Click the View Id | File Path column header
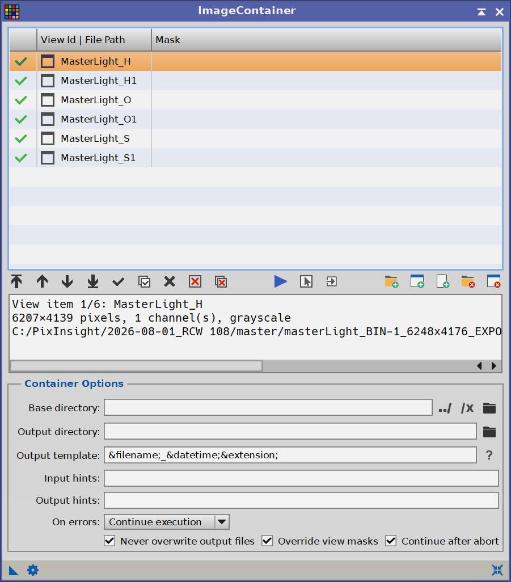This screenshot has height=582, width=511. coord(94,40)
